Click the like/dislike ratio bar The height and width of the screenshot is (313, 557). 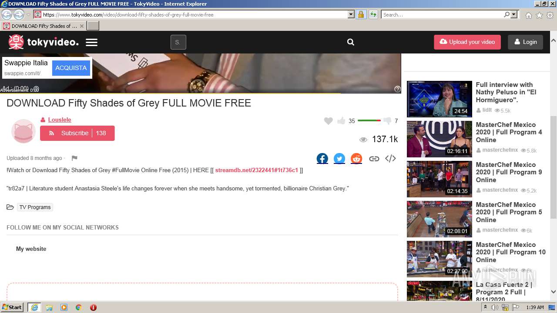click(369, 120)
